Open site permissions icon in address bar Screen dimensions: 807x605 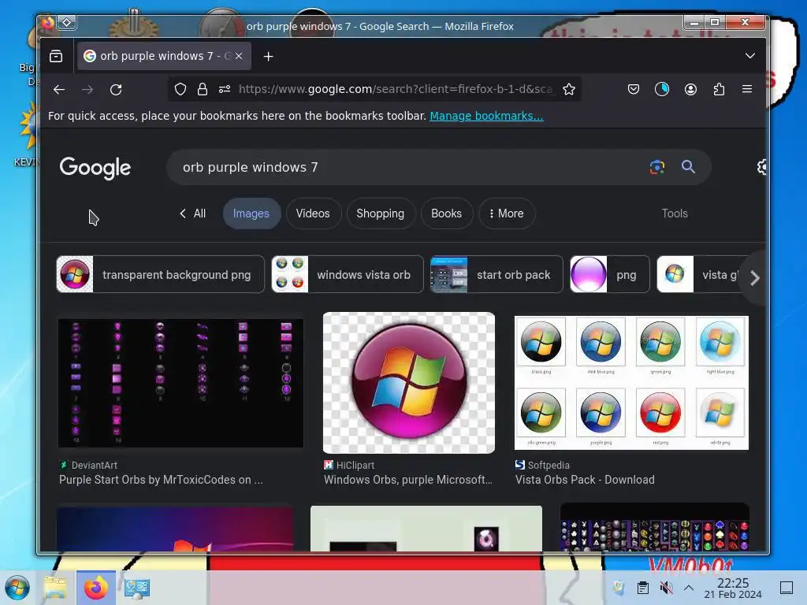225,90
